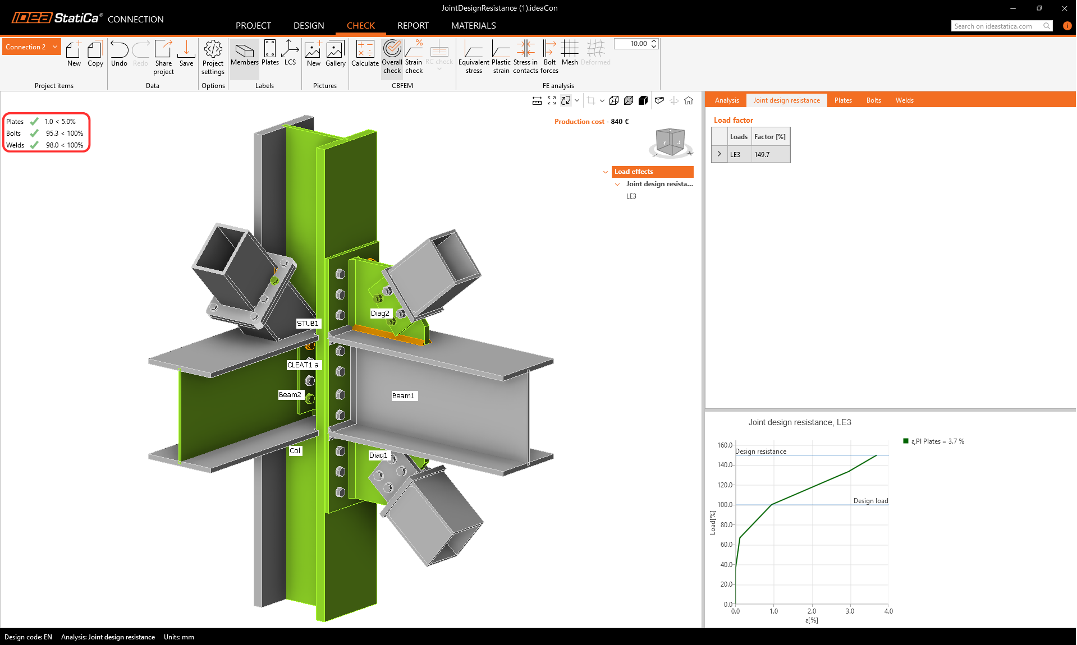Click the zoom-to-fit icon in viewport toolbar
1077x645 pixels.
point(552,100)
